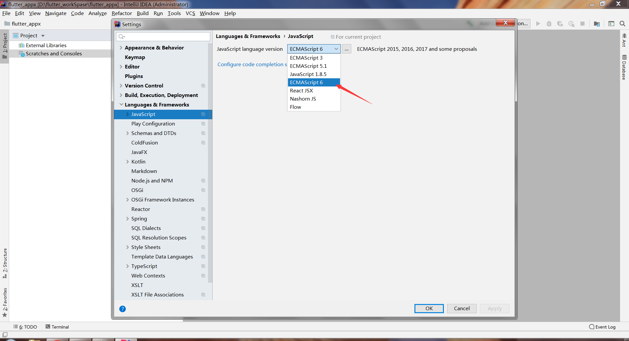Expand the Spring settings node
Screen dimensions: 629x341
(x=127, y=218)
